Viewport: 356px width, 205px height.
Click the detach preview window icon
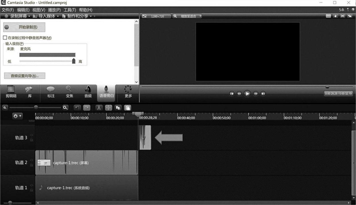coord(350,16)
